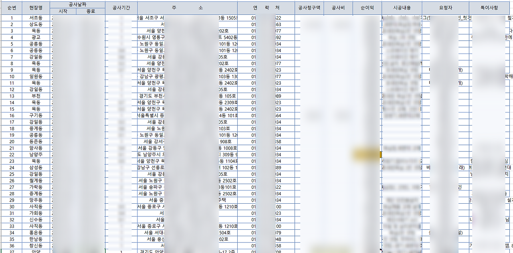Select the 시공내용 column header

point(402,6)
